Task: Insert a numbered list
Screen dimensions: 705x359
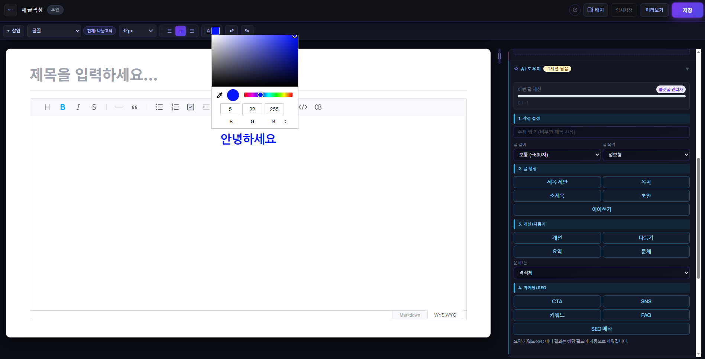Action: 175,107
